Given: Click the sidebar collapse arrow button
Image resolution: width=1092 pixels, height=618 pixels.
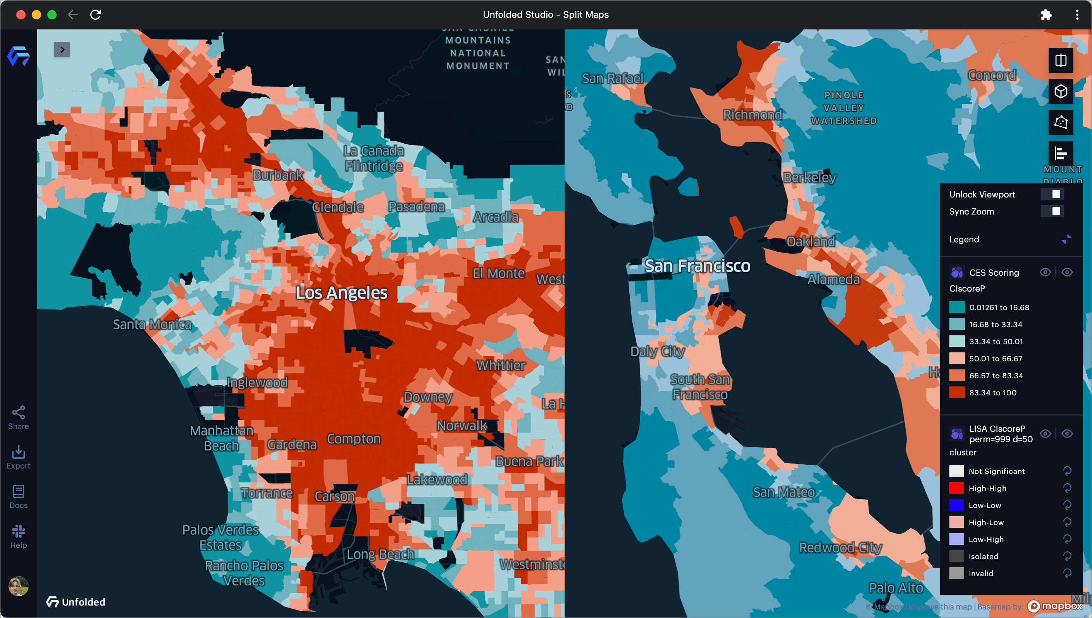Looking at the screenshot, I should [x=62, y=50].
